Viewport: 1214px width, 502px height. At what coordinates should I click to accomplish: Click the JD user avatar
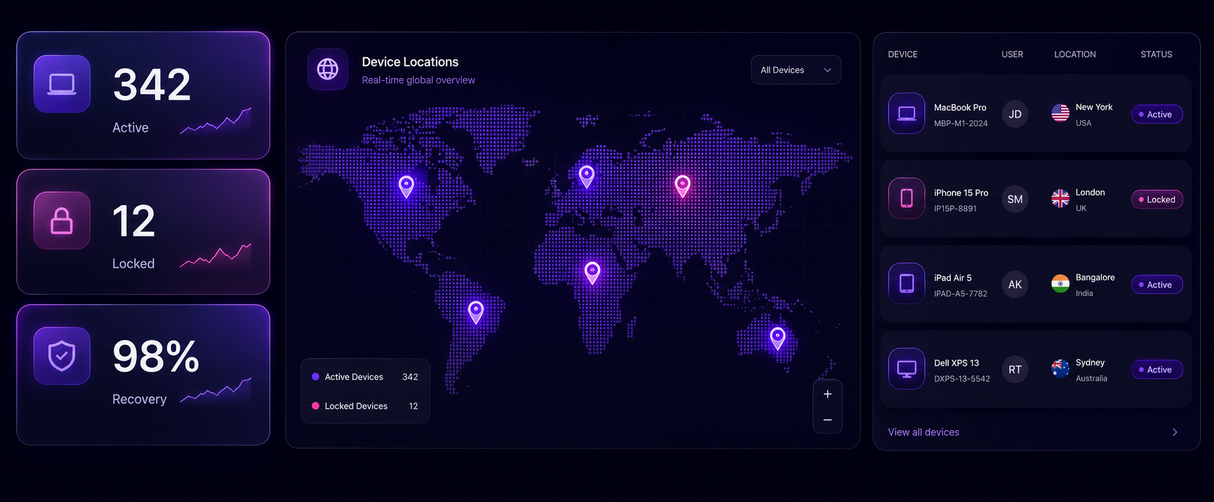1015,114
